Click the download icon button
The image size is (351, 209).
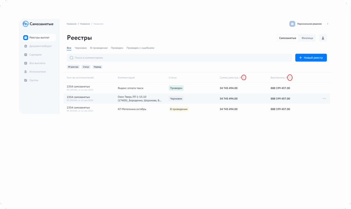point(323,38)
